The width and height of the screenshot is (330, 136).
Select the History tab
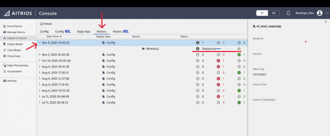[101, 31]
